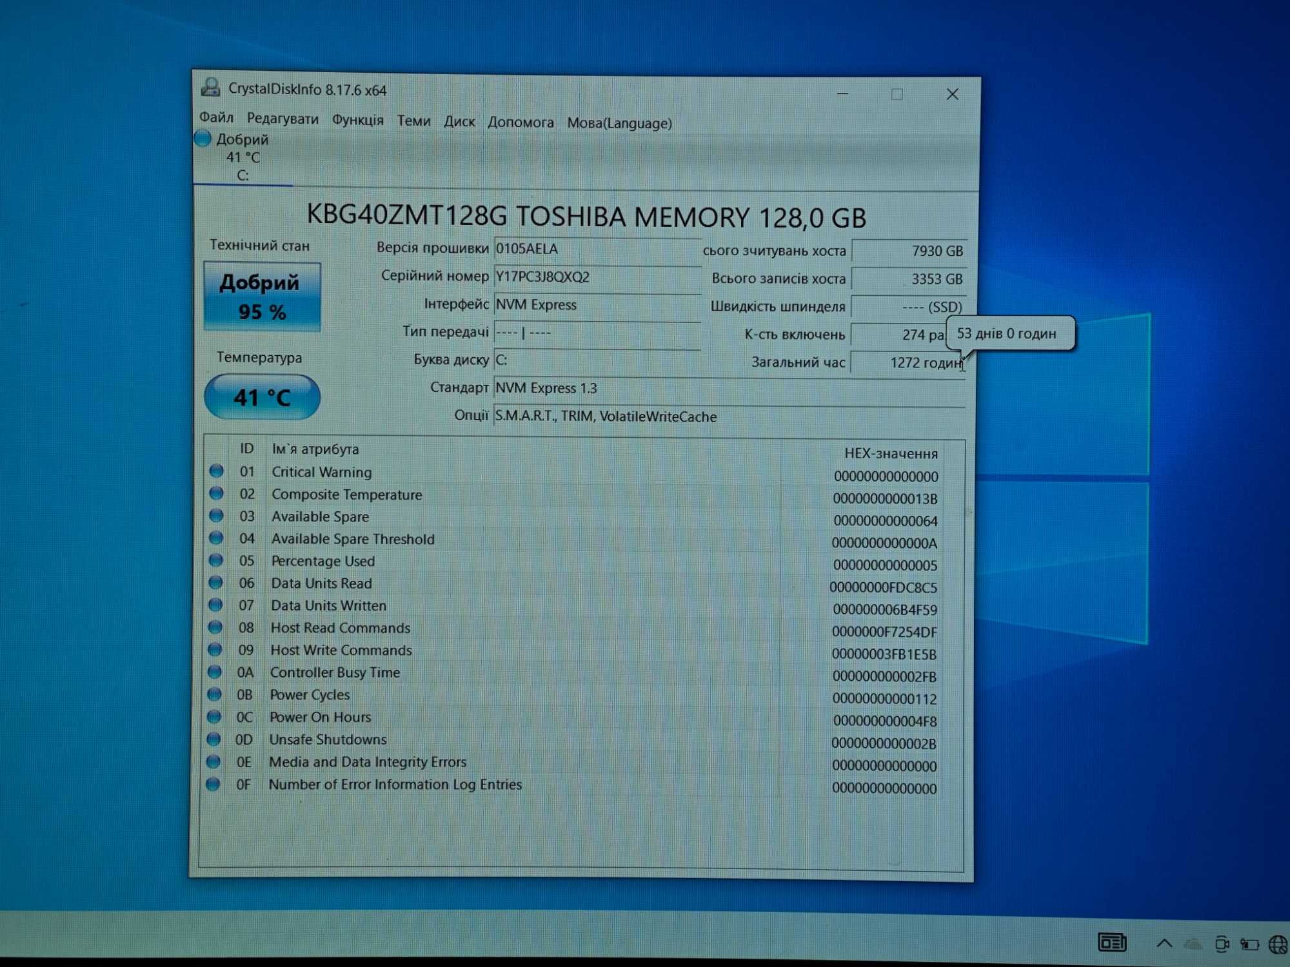Click status icon for Unsafe Shutdowns row

click(x=213, y=739)
